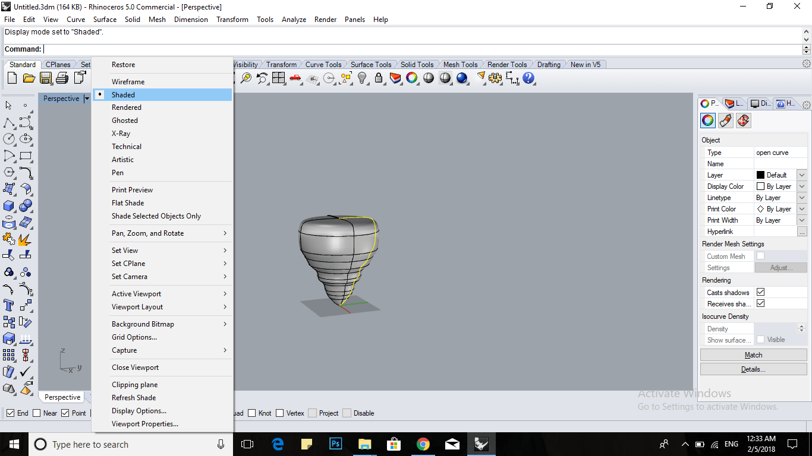Open Chrome from the taskbar
Screen dimensions: 812x456
click(x=423, y=444)
